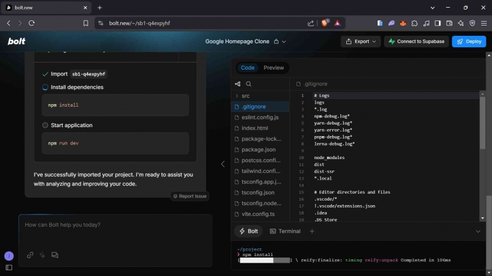Open the browser hamburger menu
Image resolution: width=492 pixels, height=276 pixels.
[484, 23]
